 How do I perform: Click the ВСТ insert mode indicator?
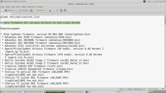pyautogui.click(x=163, y=89)
